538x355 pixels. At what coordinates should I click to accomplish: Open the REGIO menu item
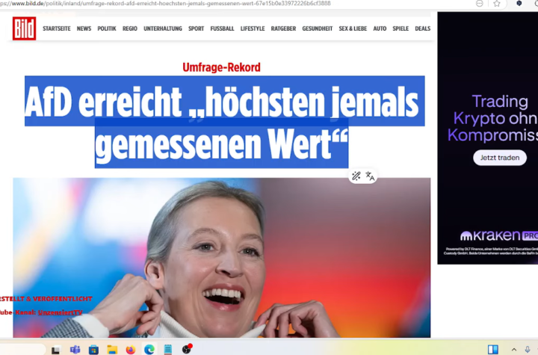click(130, 28)
